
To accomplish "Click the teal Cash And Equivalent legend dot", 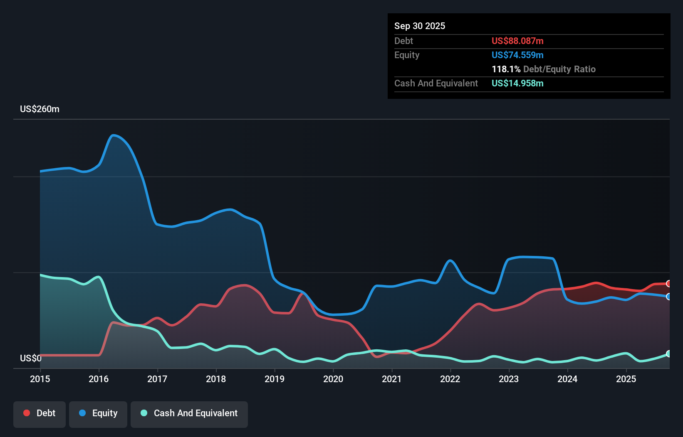I will [x=143, y=413].
